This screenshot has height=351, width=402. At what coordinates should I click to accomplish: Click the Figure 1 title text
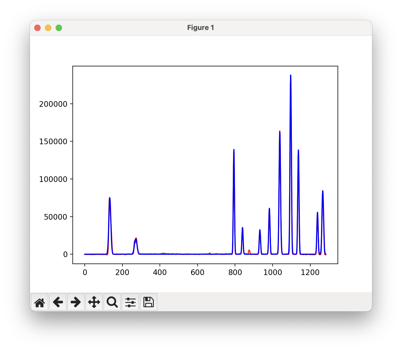pyautogui.click(x=201, y=28)
